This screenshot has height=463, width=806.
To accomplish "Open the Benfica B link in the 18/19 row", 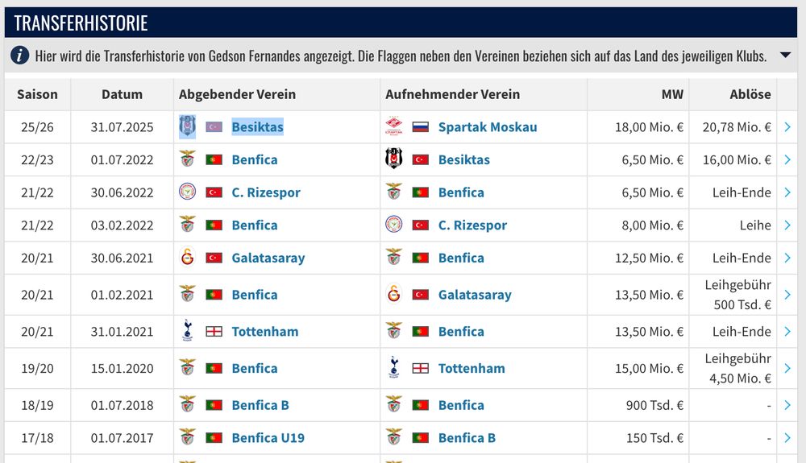I will pyautogui.click(x=260, y=405).
